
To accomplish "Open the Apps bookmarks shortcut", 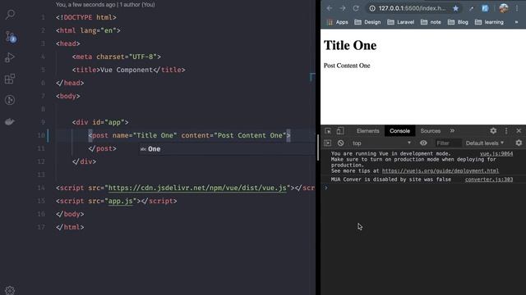I will point(338,22).
